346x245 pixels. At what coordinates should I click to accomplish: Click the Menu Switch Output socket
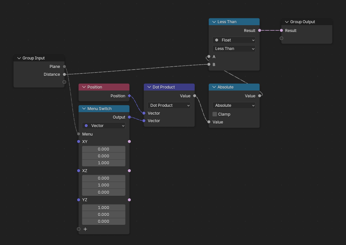pyautogui.click(x=129, y=117)
